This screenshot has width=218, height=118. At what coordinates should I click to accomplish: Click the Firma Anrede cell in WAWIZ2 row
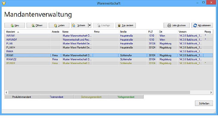pyautogui.click(x=55, y=59)
